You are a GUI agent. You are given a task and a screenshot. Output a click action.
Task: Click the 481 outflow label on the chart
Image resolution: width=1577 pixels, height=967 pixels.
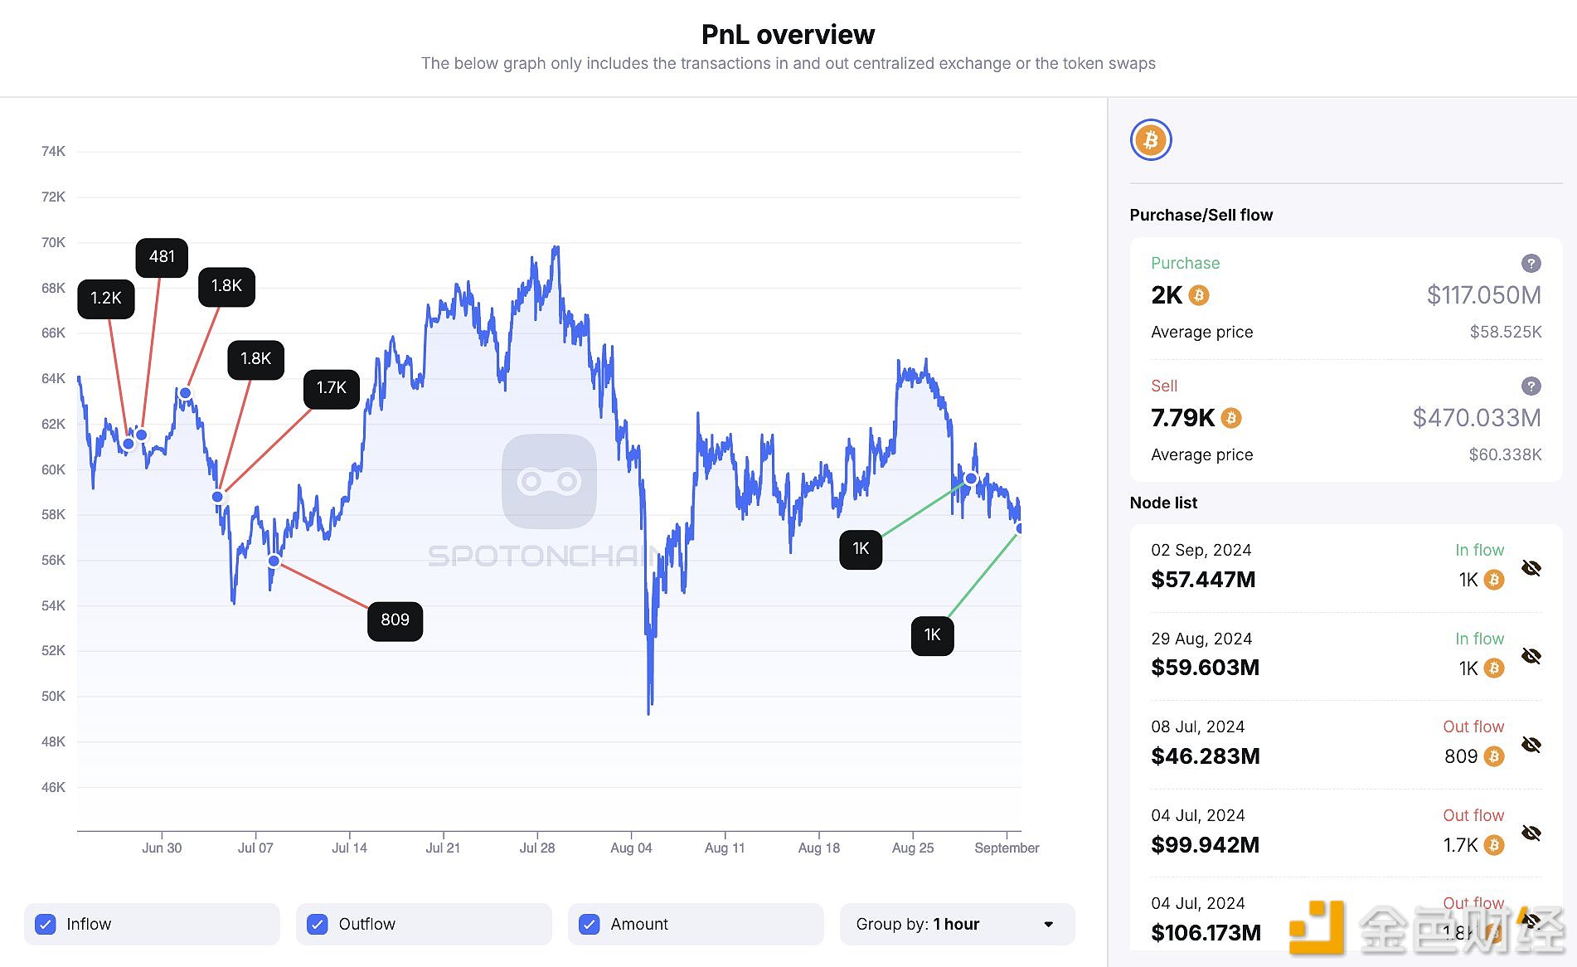click(x=162, y=257)
